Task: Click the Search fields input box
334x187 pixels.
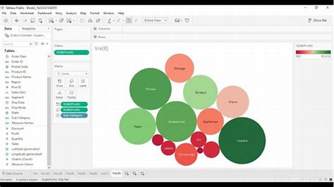Action: tap(17, 44)
